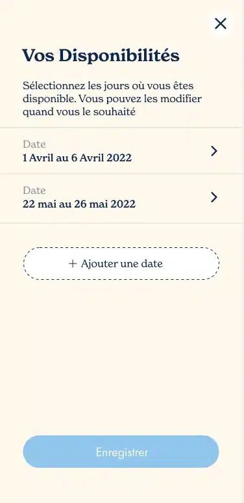
Task: Edit the first availability date range
Action: coord(121,151)
